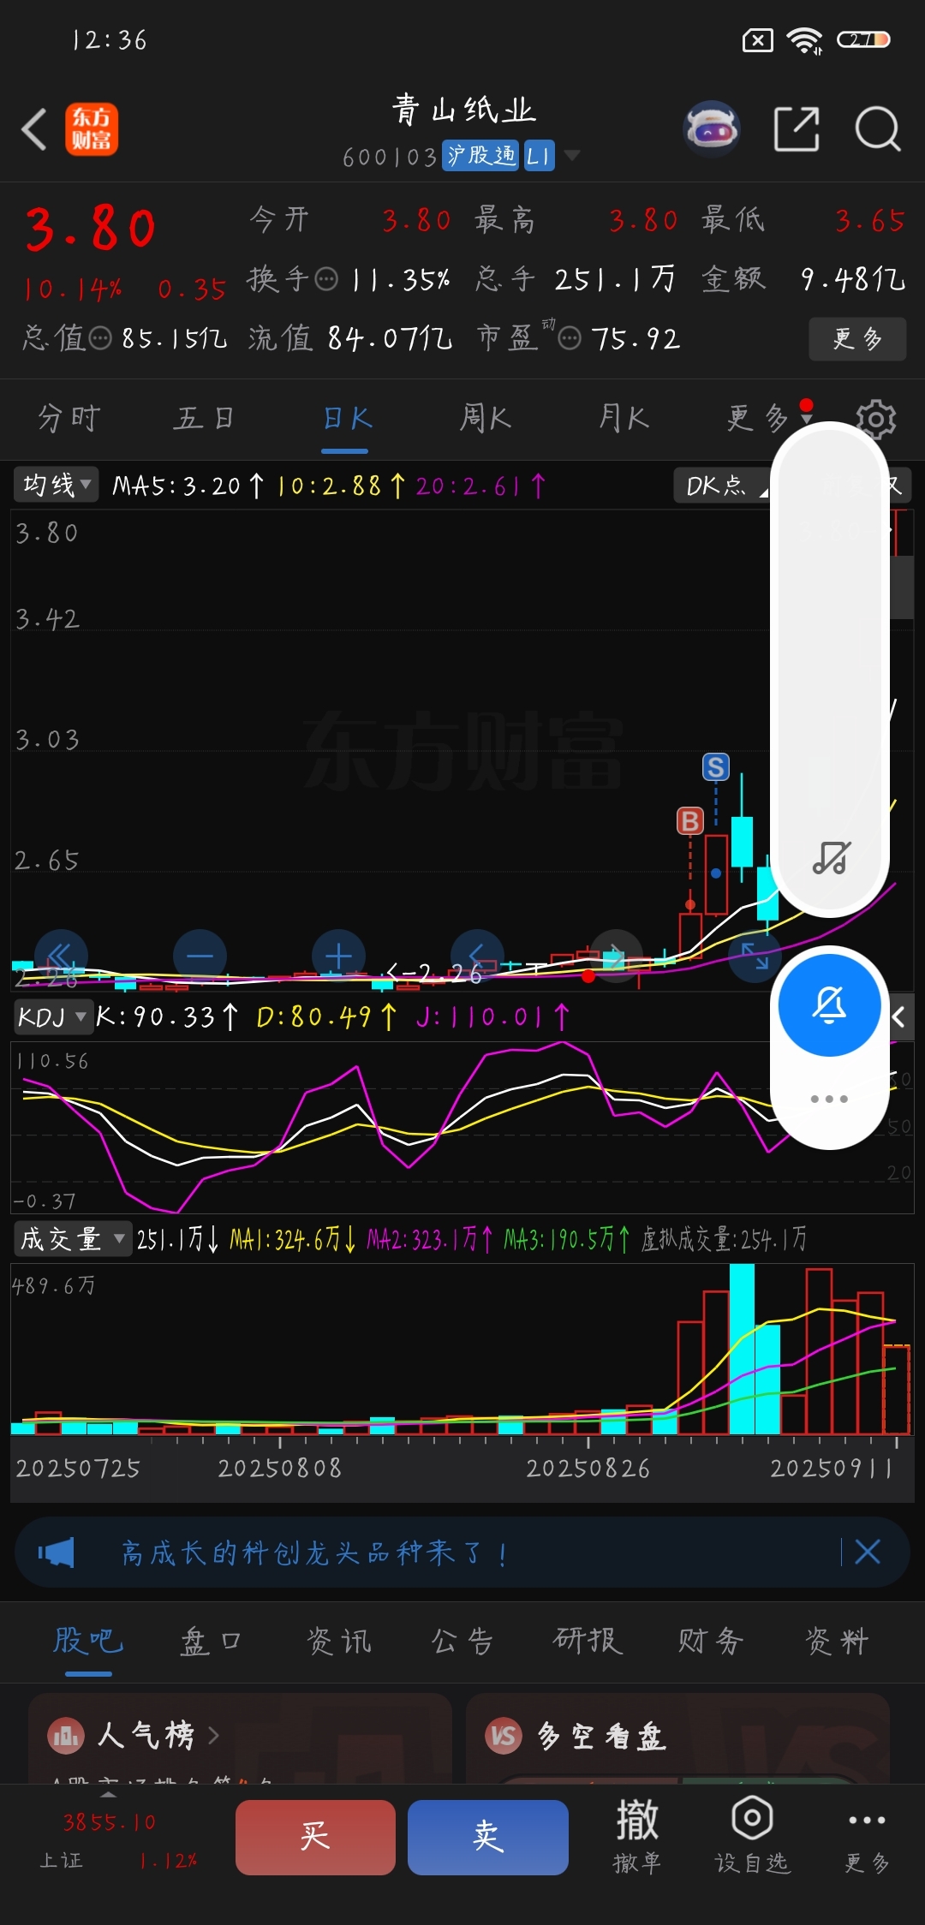The width and height of the screenshot is (925, 1925).
Task: Open stock search magnifier
Action: [x=878, y=129]
